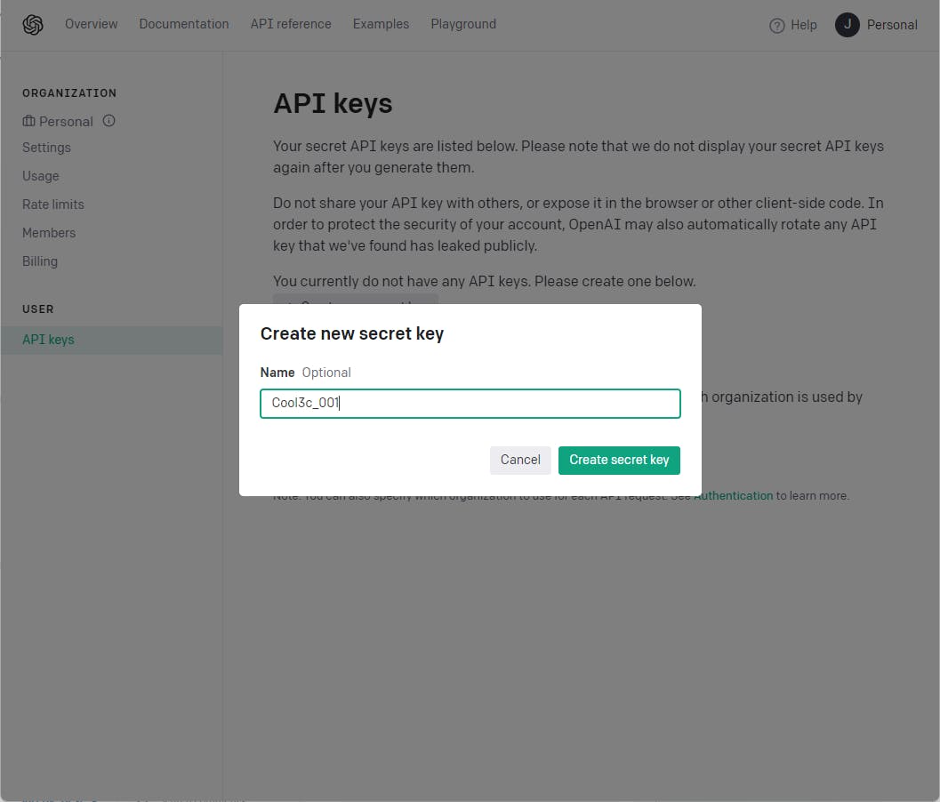Image resolution: width=940 pixels, height=802 pixels.
Task: Select API keys under User
Action: click(48, 340)
